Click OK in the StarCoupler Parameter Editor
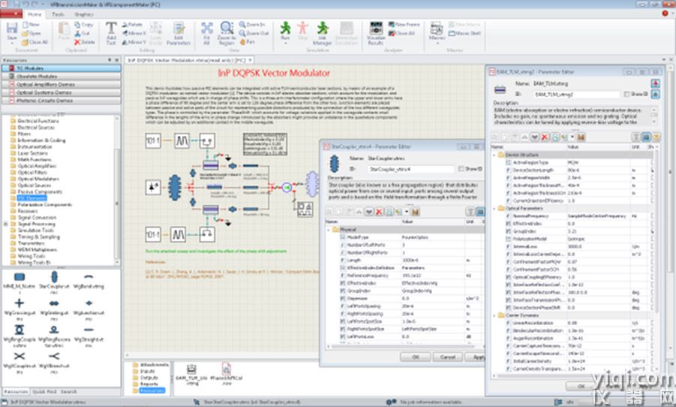676x407 pixels. pos(415,357)
